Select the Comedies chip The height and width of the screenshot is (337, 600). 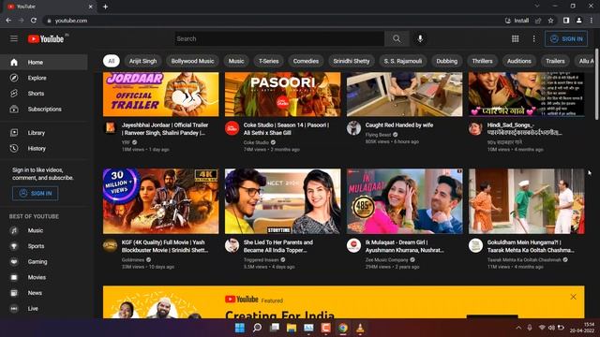click(x=306, y=61)
